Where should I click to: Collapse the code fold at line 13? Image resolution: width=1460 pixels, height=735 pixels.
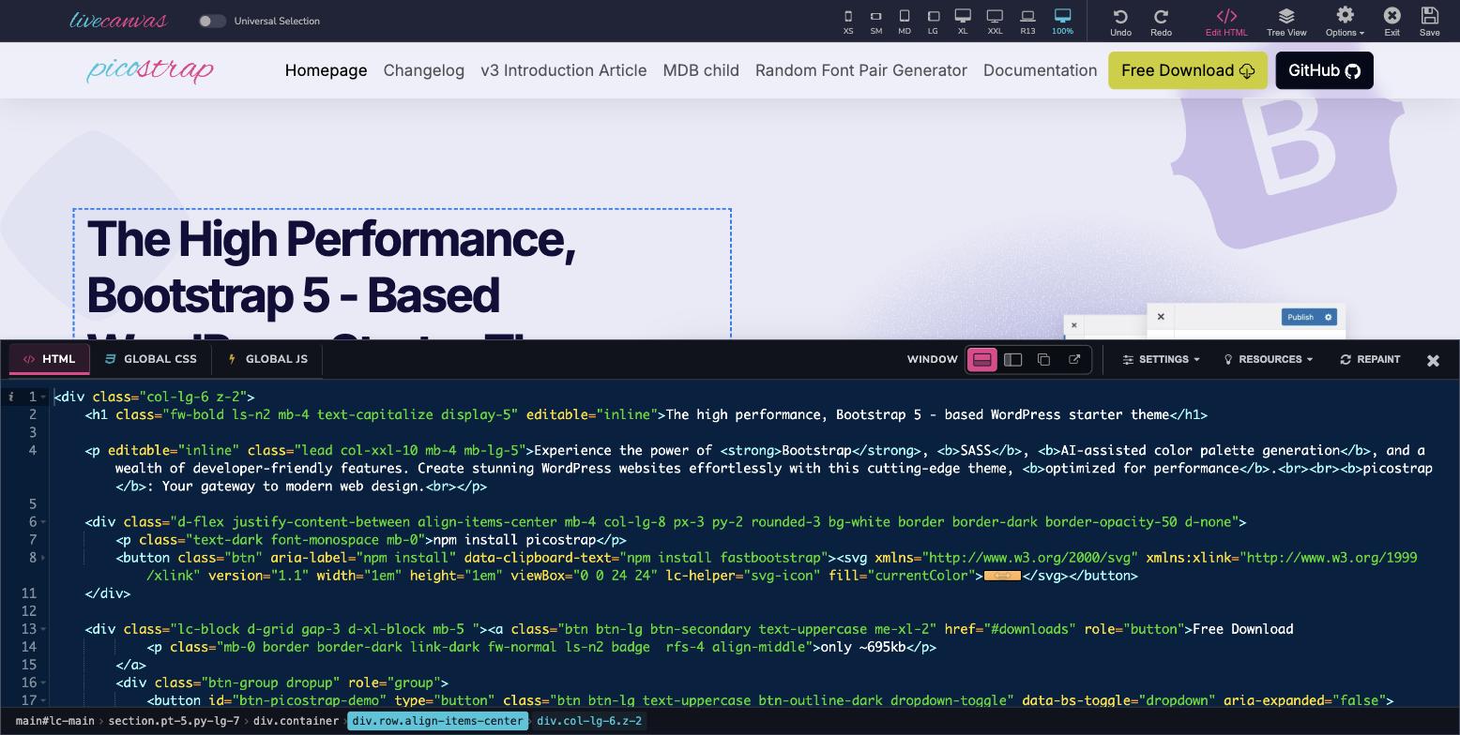pyautogui.click(x=45, y=629)
